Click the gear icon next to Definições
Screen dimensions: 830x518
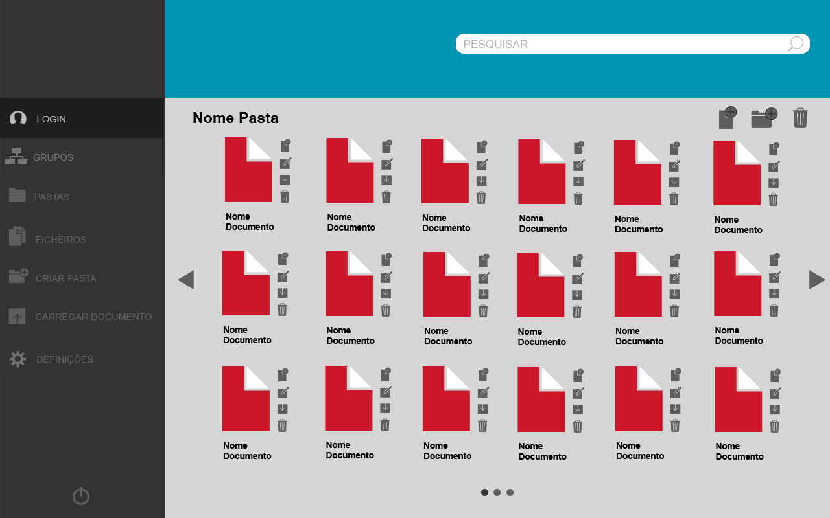(x=18, y=359)
